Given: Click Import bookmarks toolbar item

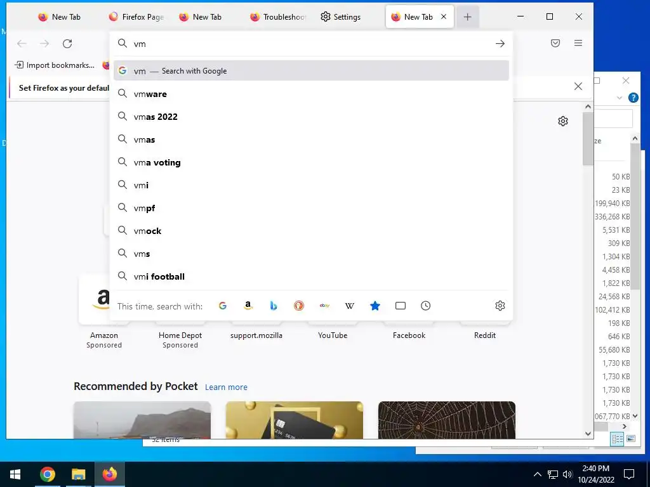Looking at the screenshot, I should point(55,65).
